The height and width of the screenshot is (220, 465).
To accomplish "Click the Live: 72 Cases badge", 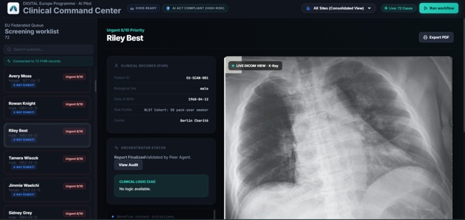I will [x=399, y=8].
